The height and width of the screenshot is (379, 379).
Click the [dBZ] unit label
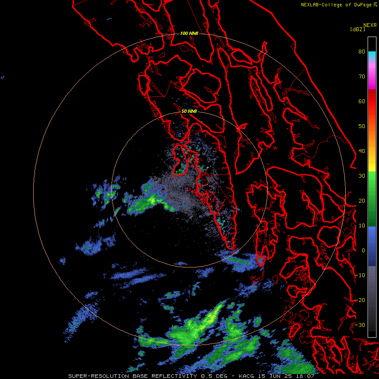pyautogui.click(x=358, y=29)
